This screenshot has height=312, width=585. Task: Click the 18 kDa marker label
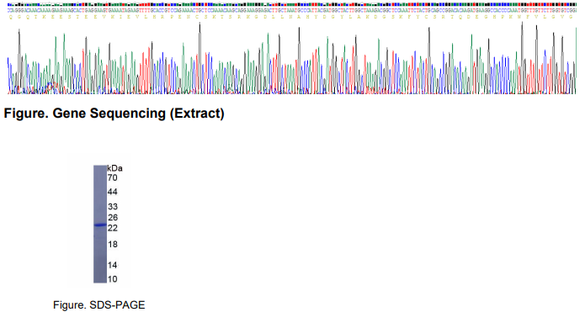[112, 244]
